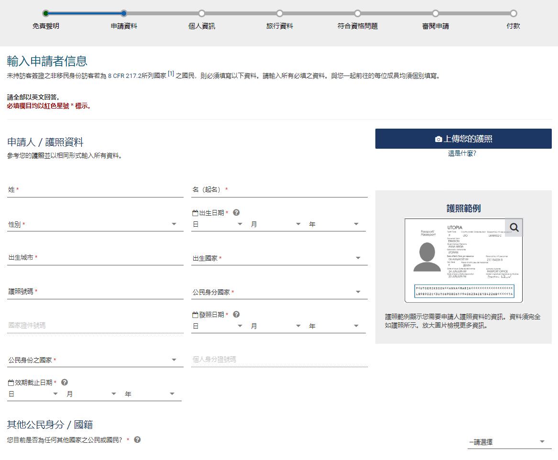The height and width of the screenshot is (460, 558).
Task: Click help icon beside other citizenship question
Action: click(x=137, y=440)
